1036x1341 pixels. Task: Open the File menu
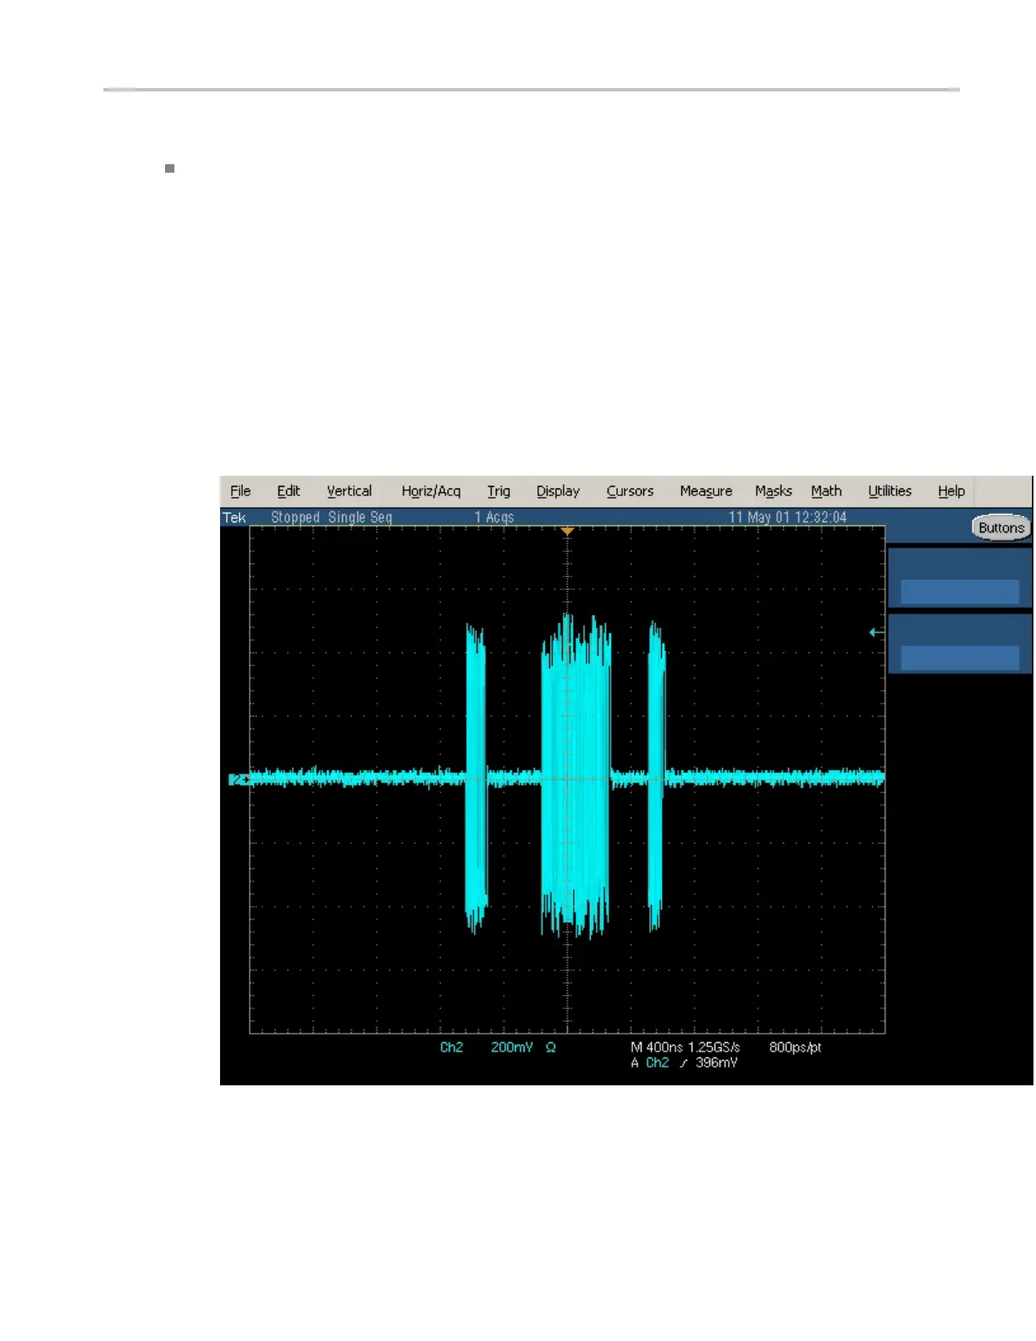pos(240,491)
